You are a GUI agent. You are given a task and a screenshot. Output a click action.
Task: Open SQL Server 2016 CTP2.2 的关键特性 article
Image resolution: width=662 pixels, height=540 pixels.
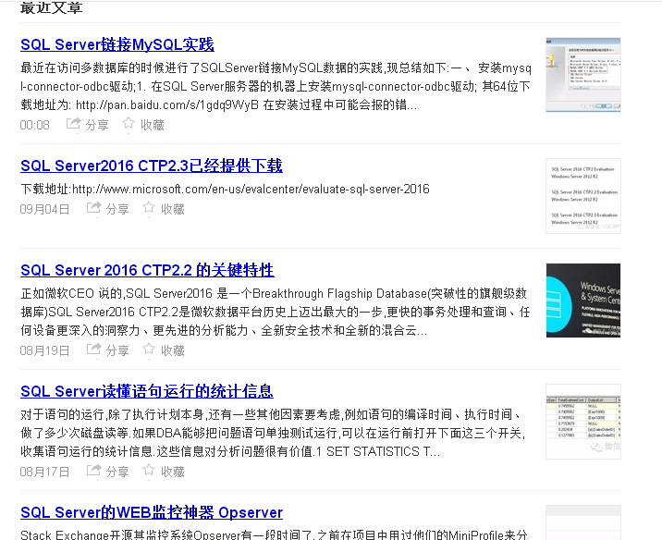[147, 270]
